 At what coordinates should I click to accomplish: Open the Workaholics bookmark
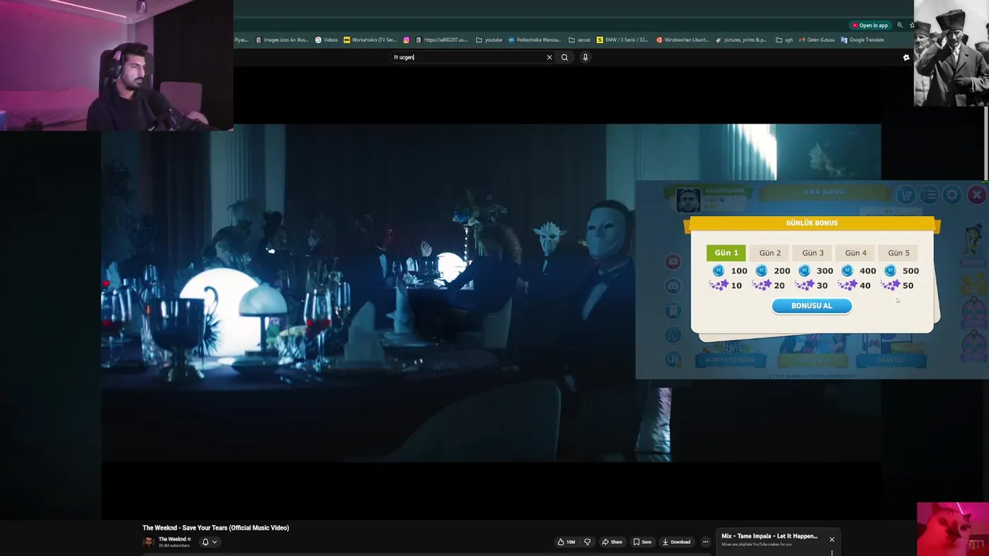tap(370, 40)
